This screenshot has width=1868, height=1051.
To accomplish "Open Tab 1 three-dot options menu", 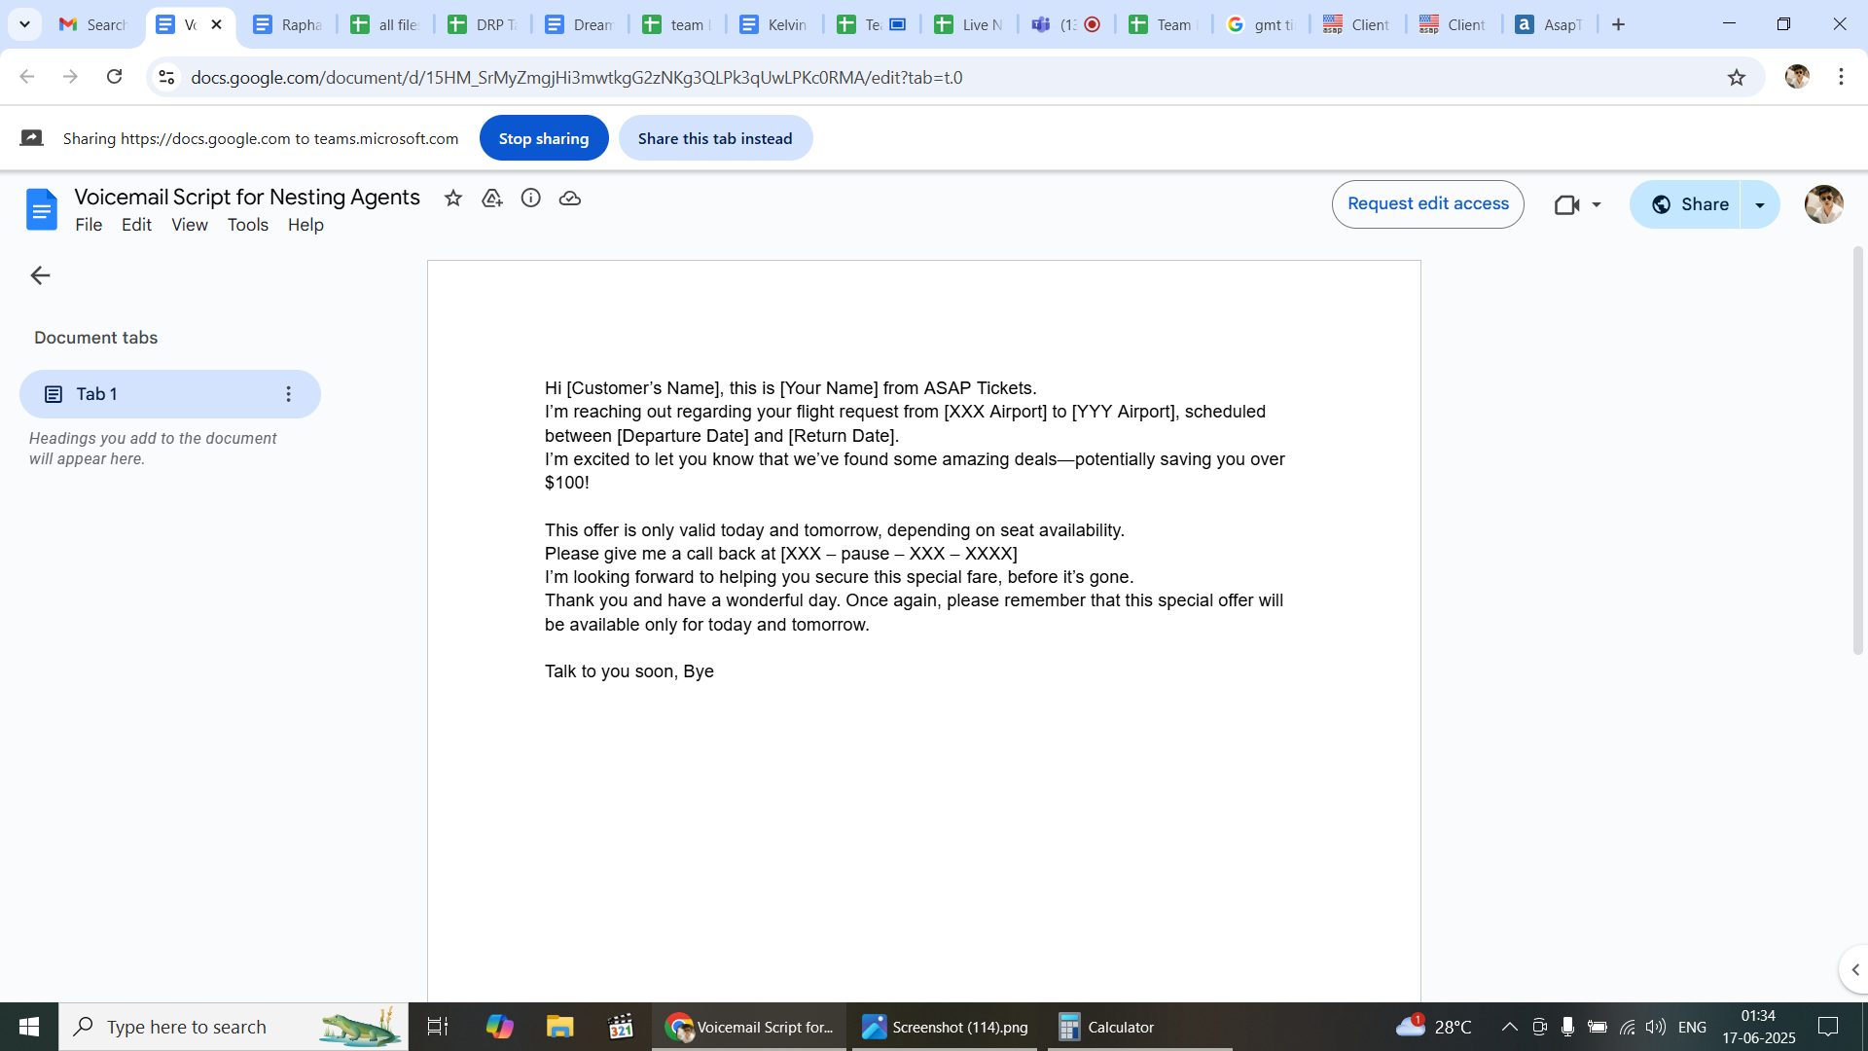I will [288, 394].
